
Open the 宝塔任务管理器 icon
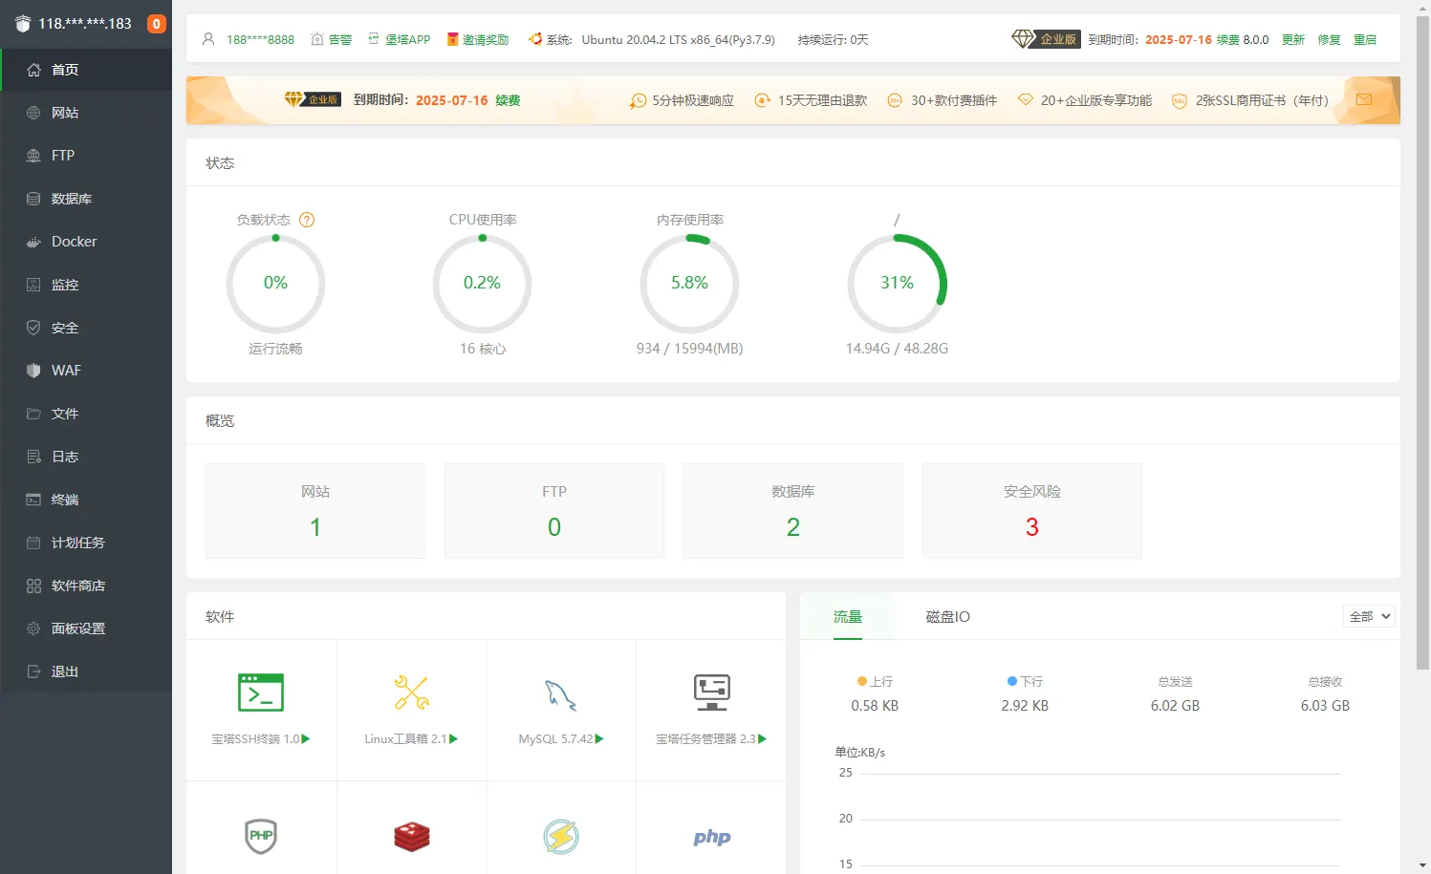(711, 693)
